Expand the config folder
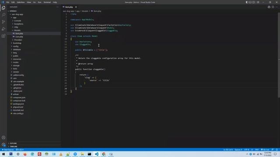The height and width of the screenshot is (157, 280). point(16,47)
